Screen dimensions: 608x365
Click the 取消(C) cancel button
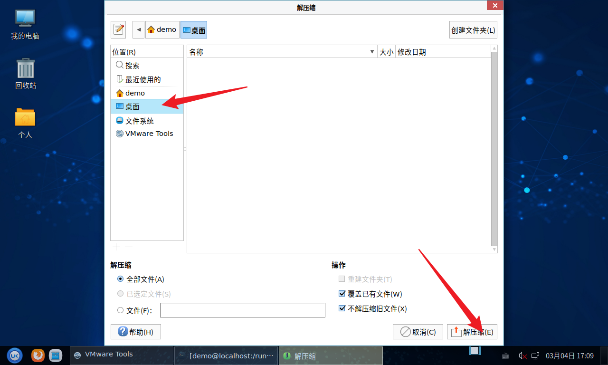tap(418, 332)
